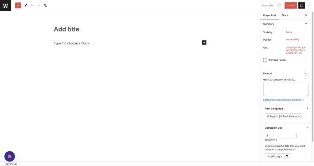Click the black add block button

[x=204, y=42]
